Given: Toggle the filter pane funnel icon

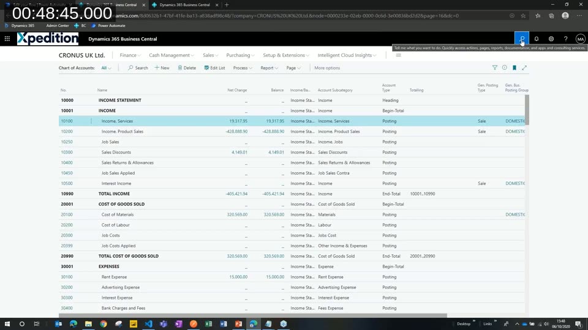Looking at the screenshot, I should coord(495,68).
